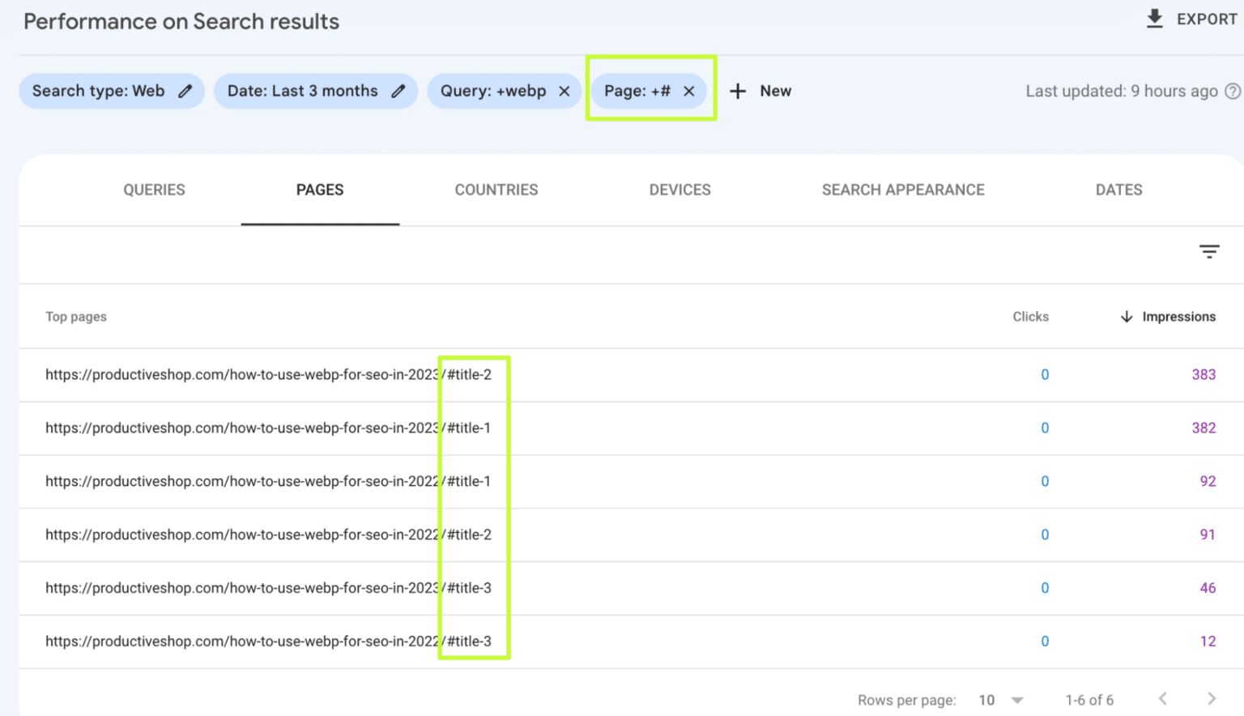Open the pencil edit icon on Search type filter

[x=185, y=91]
